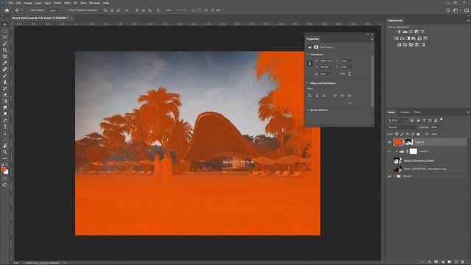The height and width of the screenshot is (265, 471).
Task: Collapse the Transform section in Properties
Action: tap(308, 54)
